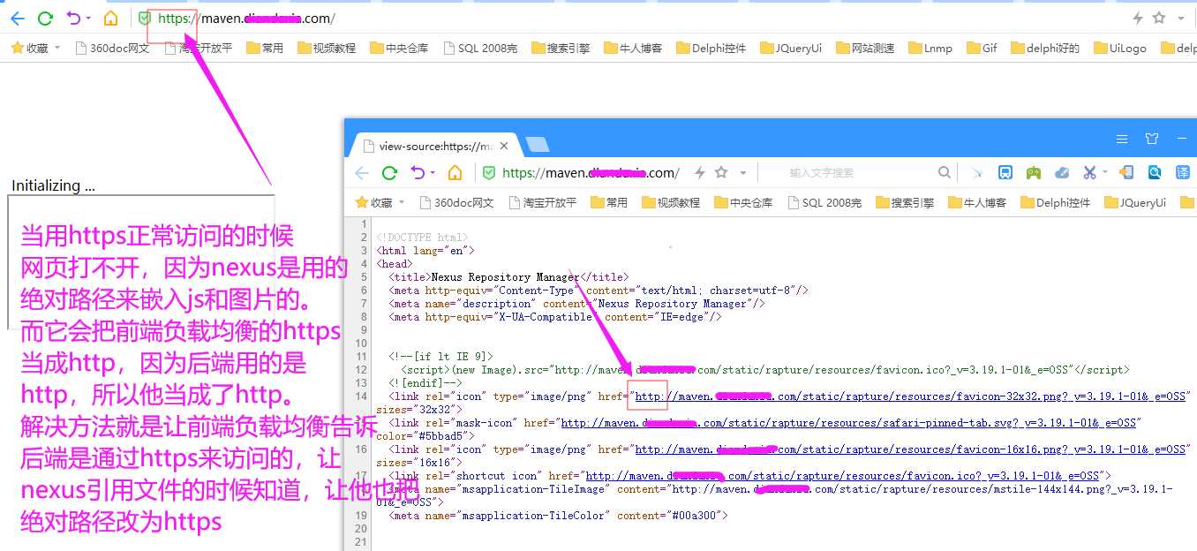This screenshot has width=1197, height=551.
Task: Open a new tab in front window
Action: [x=537, y=144]
